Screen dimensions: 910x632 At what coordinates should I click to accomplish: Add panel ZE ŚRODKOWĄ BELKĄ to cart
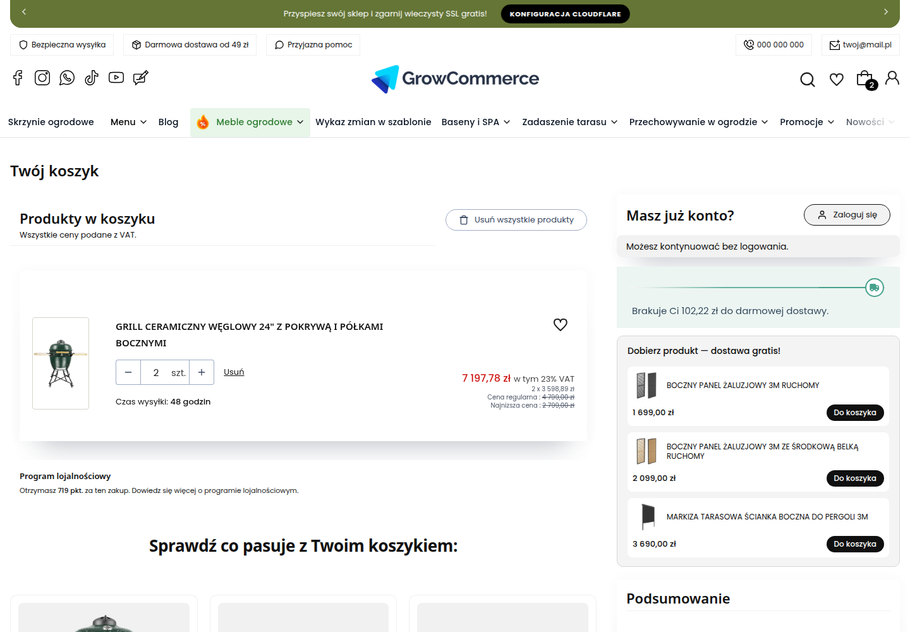click(855, 478)
